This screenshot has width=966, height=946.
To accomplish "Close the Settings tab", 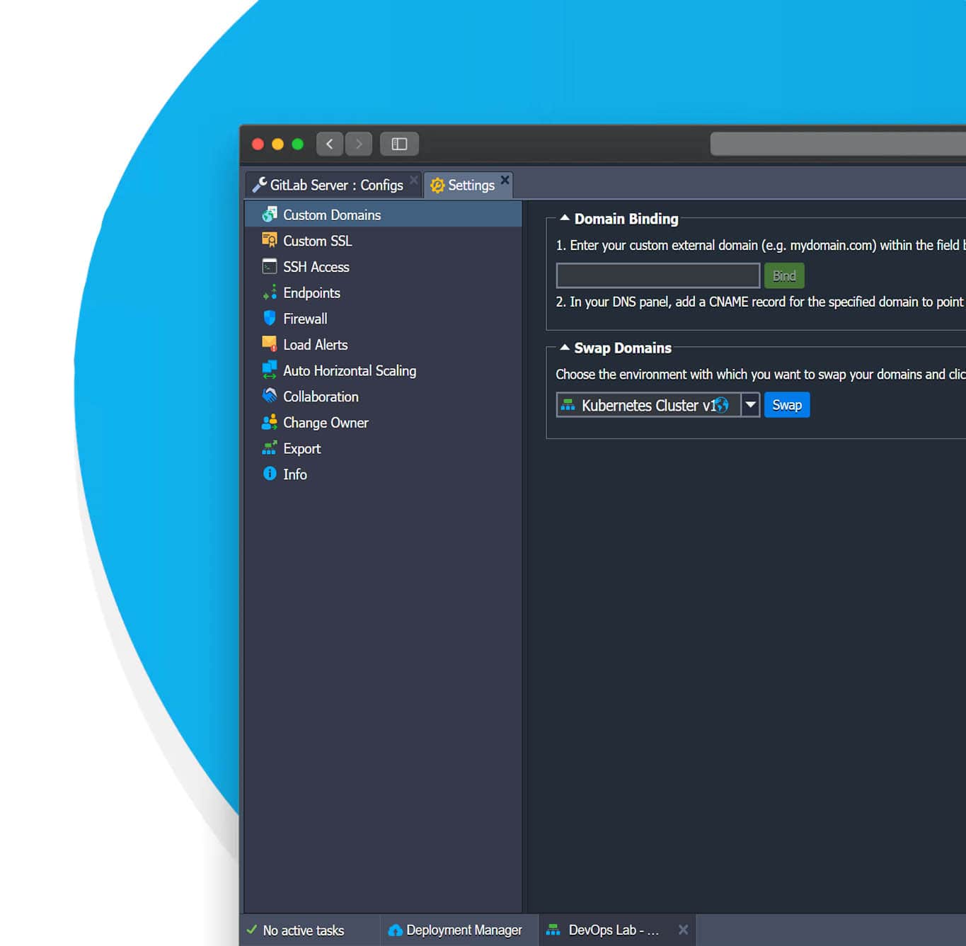I will point(505,180).
